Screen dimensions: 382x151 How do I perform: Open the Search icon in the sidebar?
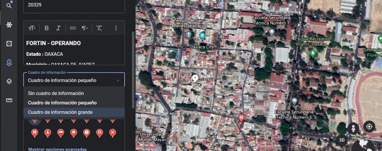pyautogui.click(x=9, y=6)
